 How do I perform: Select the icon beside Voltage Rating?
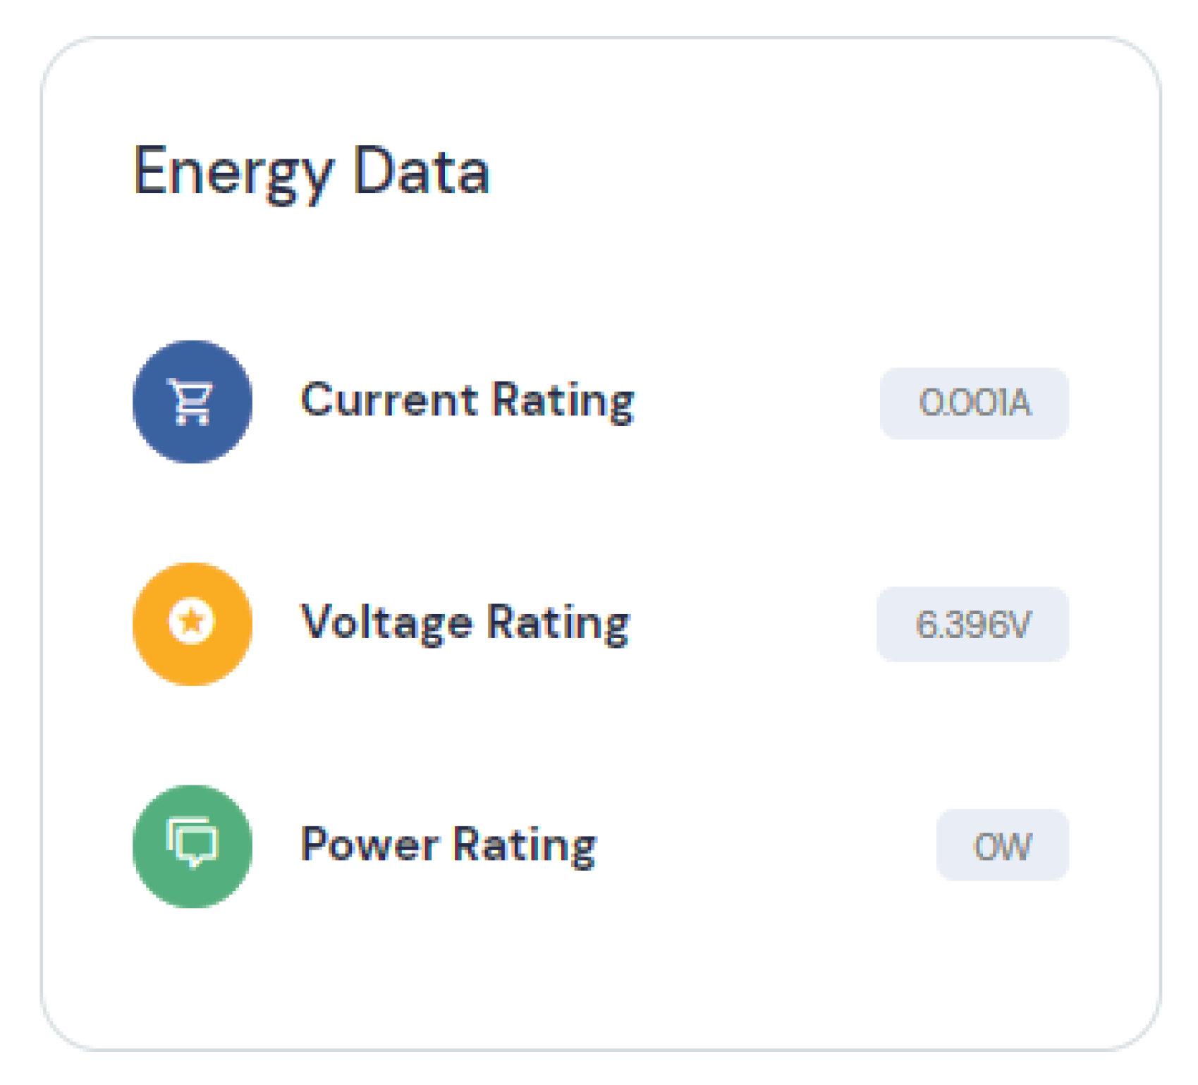[192, 623]
